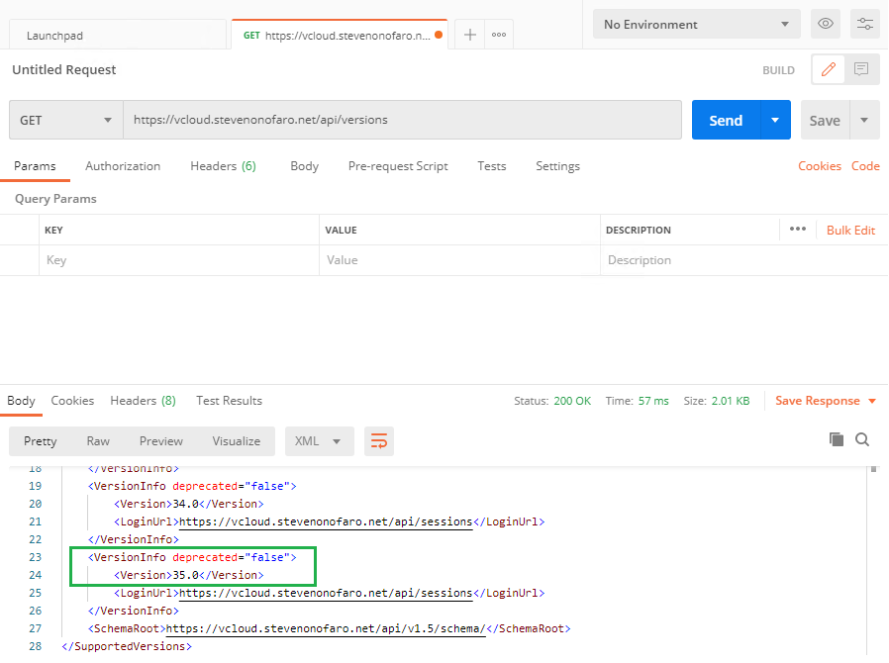Image resolution: width=889 pixels, height=663 pixels.
Task: Open the manage environments settings icon
Action: 864,24
